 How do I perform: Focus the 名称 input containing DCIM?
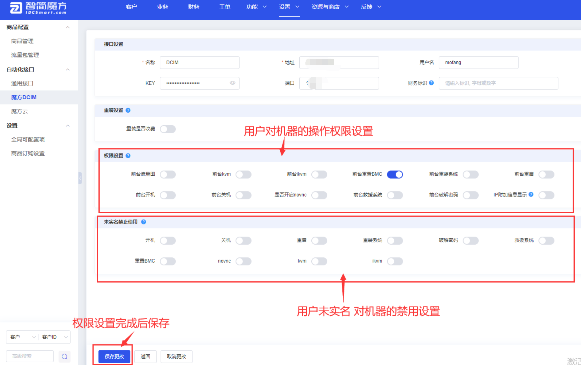click(200, 62)
